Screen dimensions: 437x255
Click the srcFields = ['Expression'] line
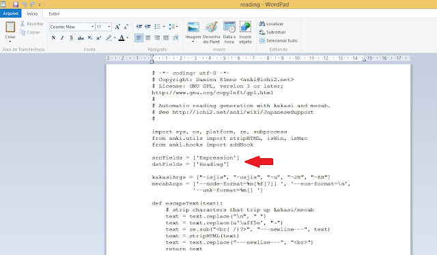click(195, 157)
